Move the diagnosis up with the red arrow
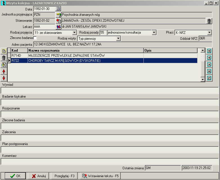 pos(4,71)
